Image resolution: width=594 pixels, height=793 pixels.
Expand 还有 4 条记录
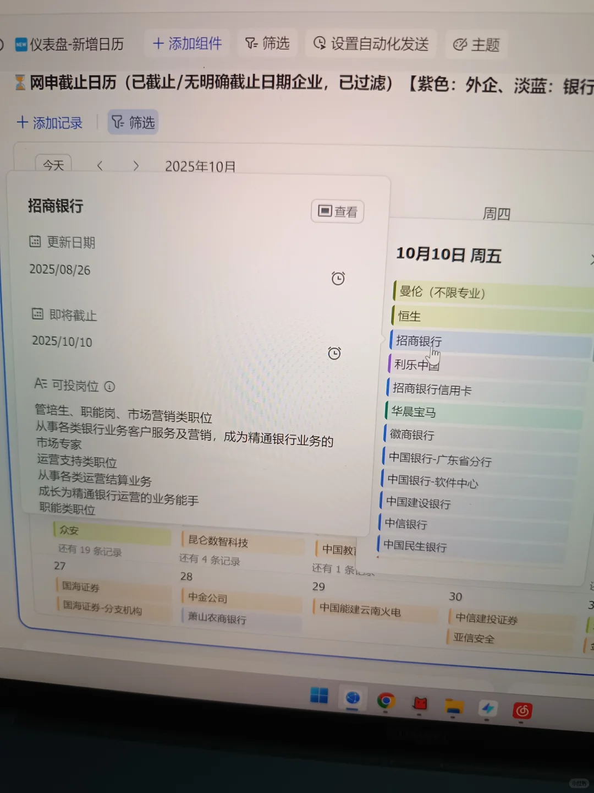(210, 560)
